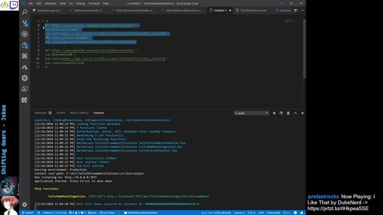Open the master branch status item

(x=28, y=213)
